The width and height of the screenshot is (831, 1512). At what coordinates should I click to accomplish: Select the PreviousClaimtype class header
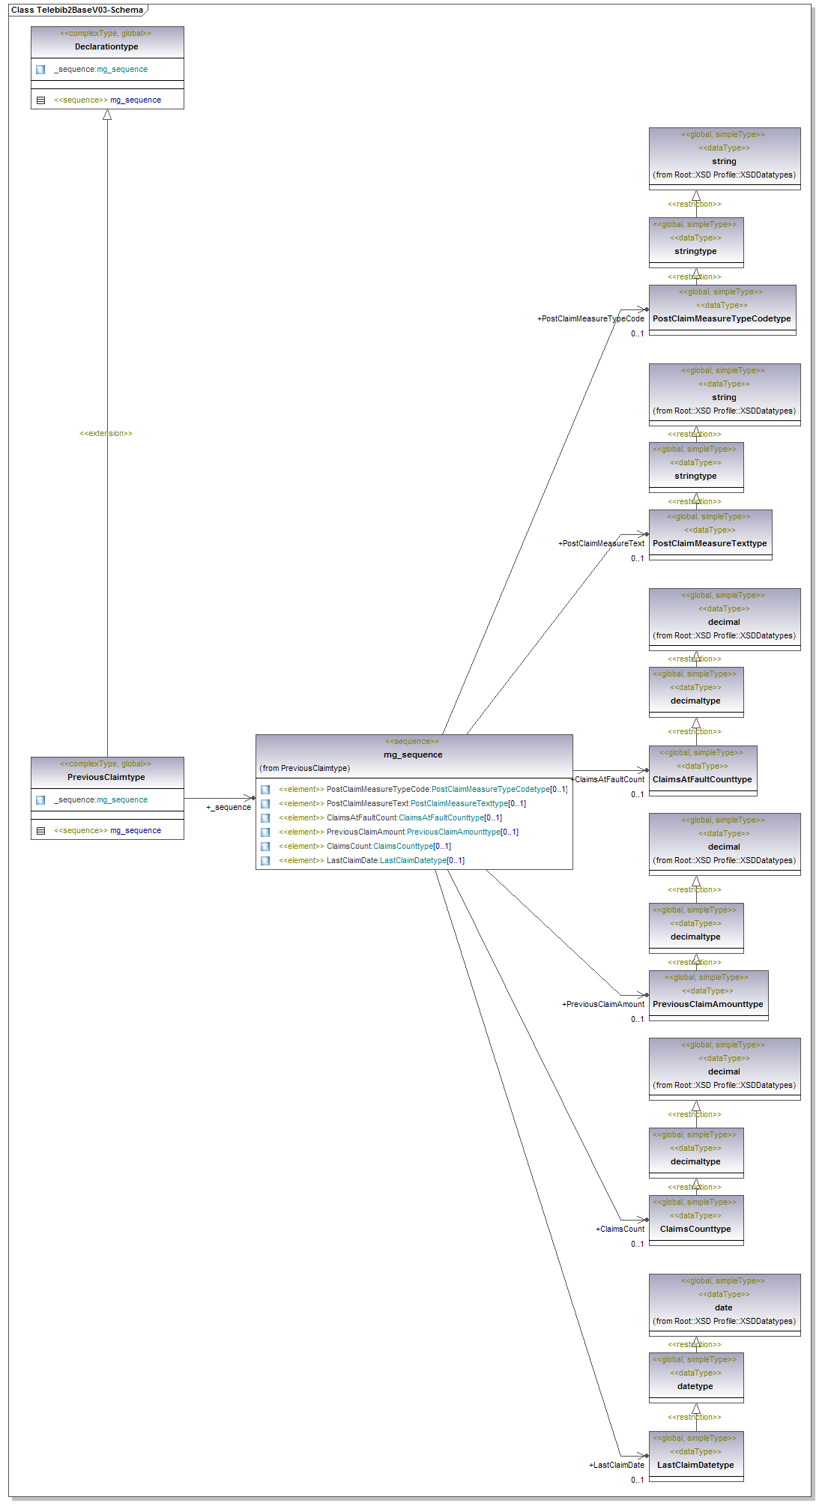click(x=106, y=777)
